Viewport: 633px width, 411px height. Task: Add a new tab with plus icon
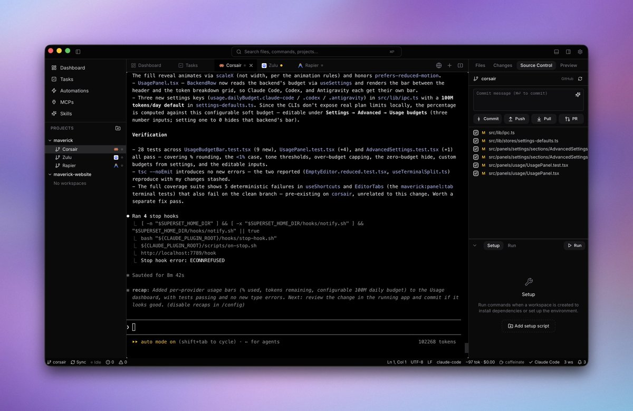click(x=449, y=65)
